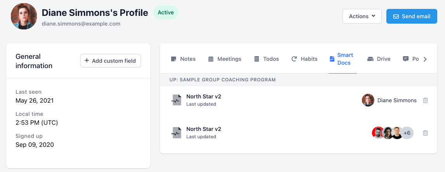Open the Drive tab
The height and width of the screenshot is (172, 445).
click(x=379, y=59)
